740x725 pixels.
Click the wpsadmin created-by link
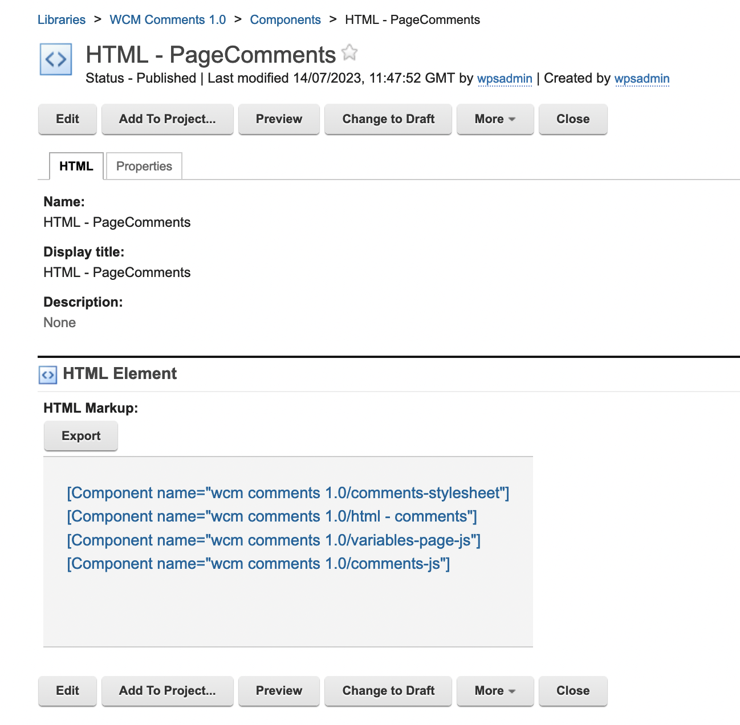coord(642,79)
